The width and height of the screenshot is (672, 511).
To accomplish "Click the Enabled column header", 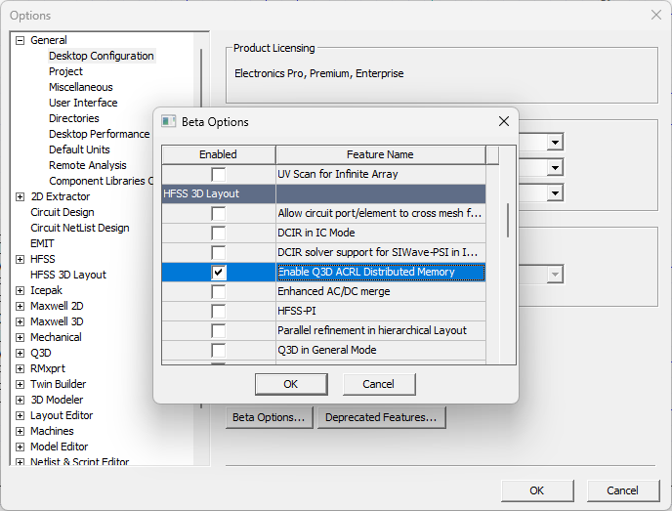I will point(218,154).
